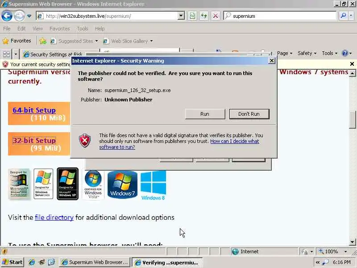Image resolution: width=357 pixels, height=268 pixels.
Task: Expand hidden tray icons chevron
Action: (318, 263)
